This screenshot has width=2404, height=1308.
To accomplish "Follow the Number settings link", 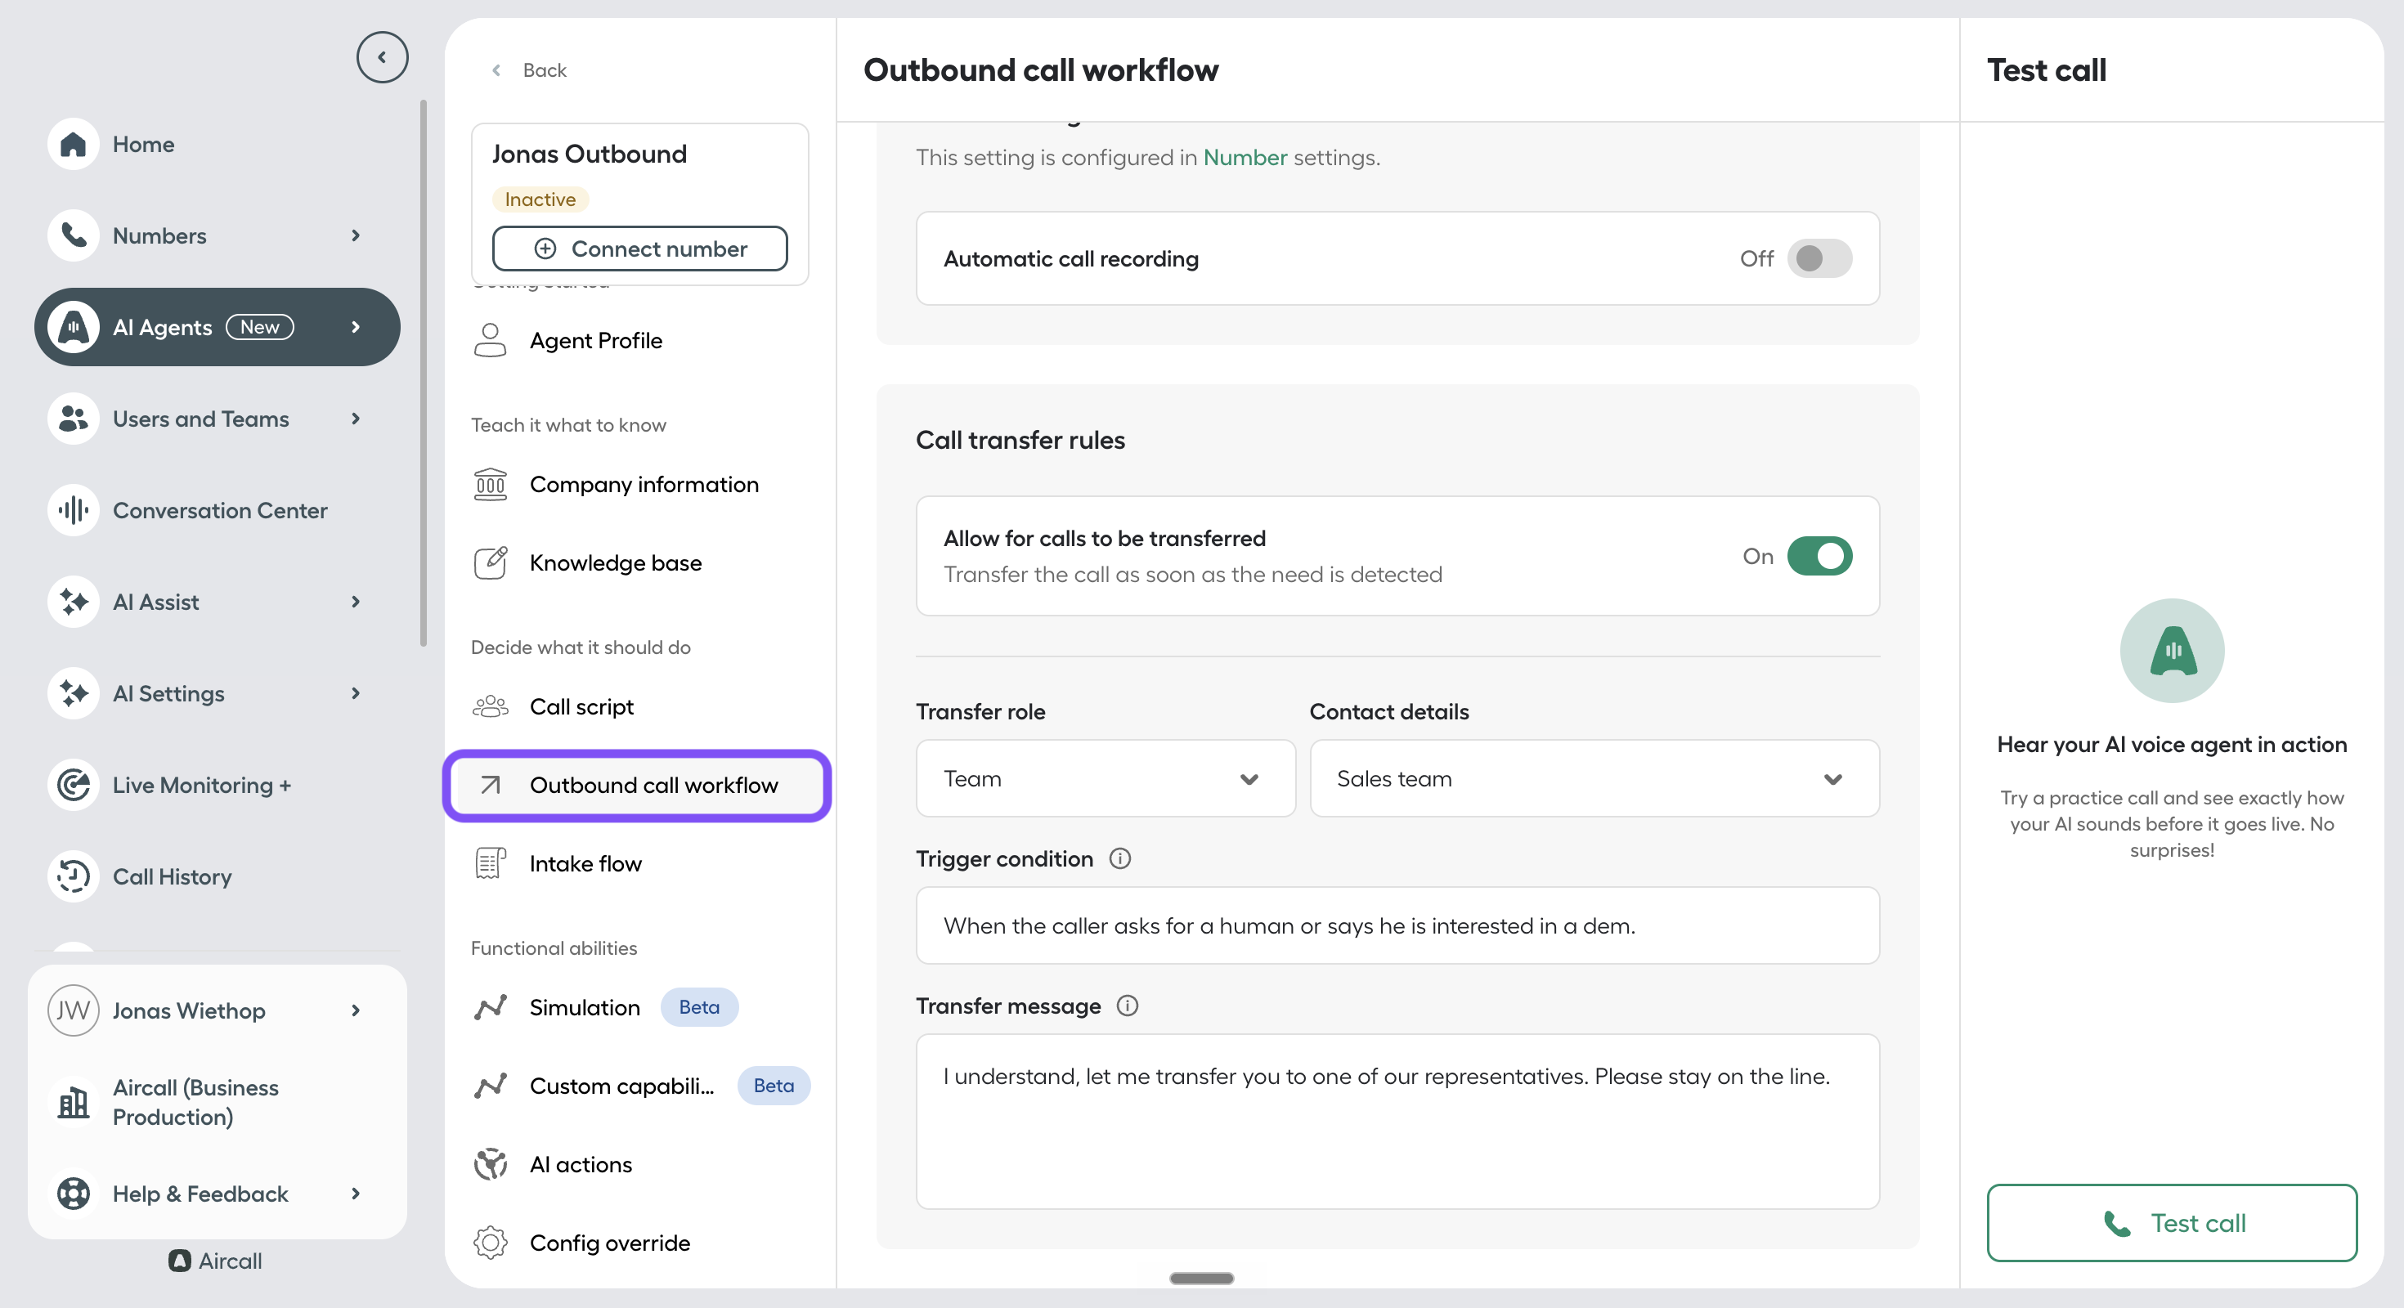I will coord(1245,158).
